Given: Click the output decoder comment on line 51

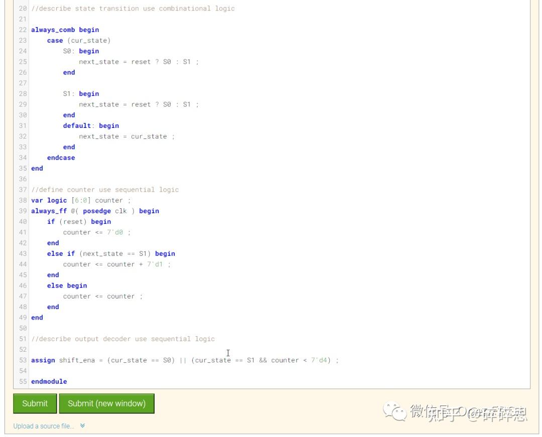Looking at the screenshot, I should tap(122, 339).
